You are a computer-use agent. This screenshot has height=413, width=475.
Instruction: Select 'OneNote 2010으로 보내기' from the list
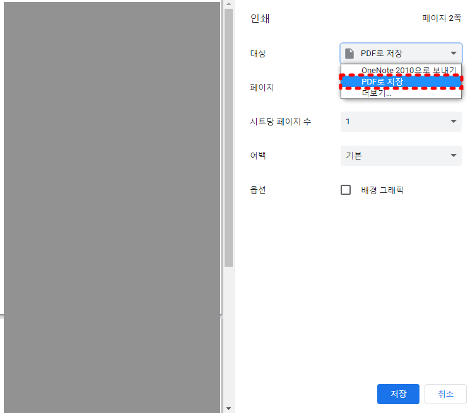click(x=401, y=70)
